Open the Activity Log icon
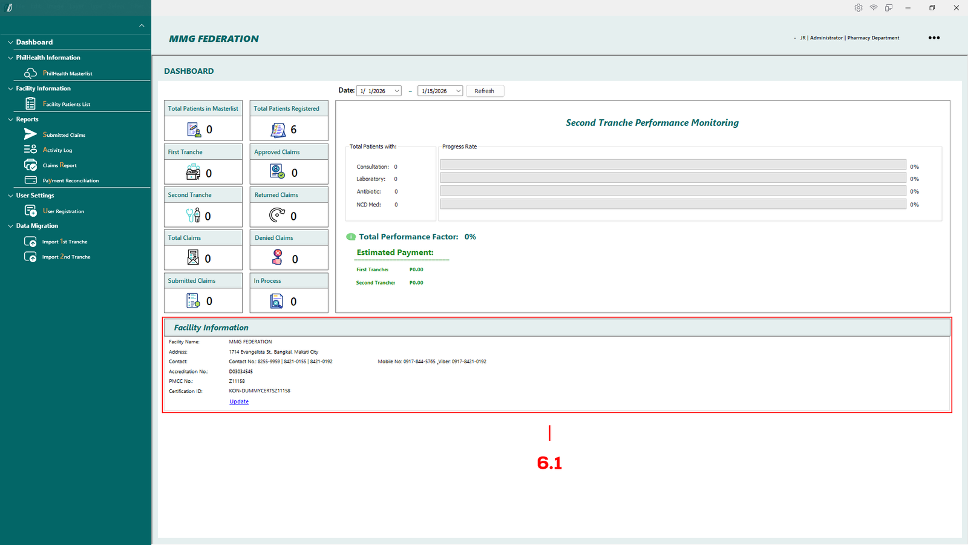The height and width of the screenshot is (545, 968). [30, 149]
